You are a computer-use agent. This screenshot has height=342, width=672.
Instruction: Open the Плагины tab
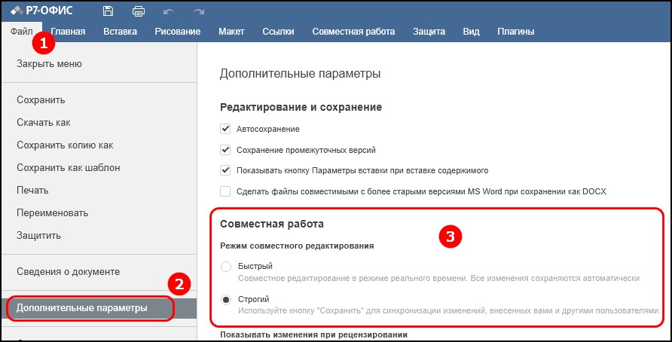515,32
